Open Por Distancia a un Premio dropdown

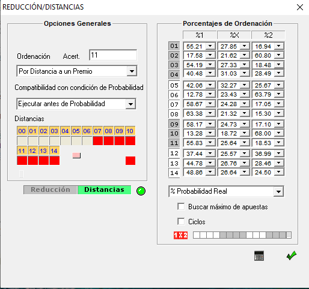[x=132, y=71]
